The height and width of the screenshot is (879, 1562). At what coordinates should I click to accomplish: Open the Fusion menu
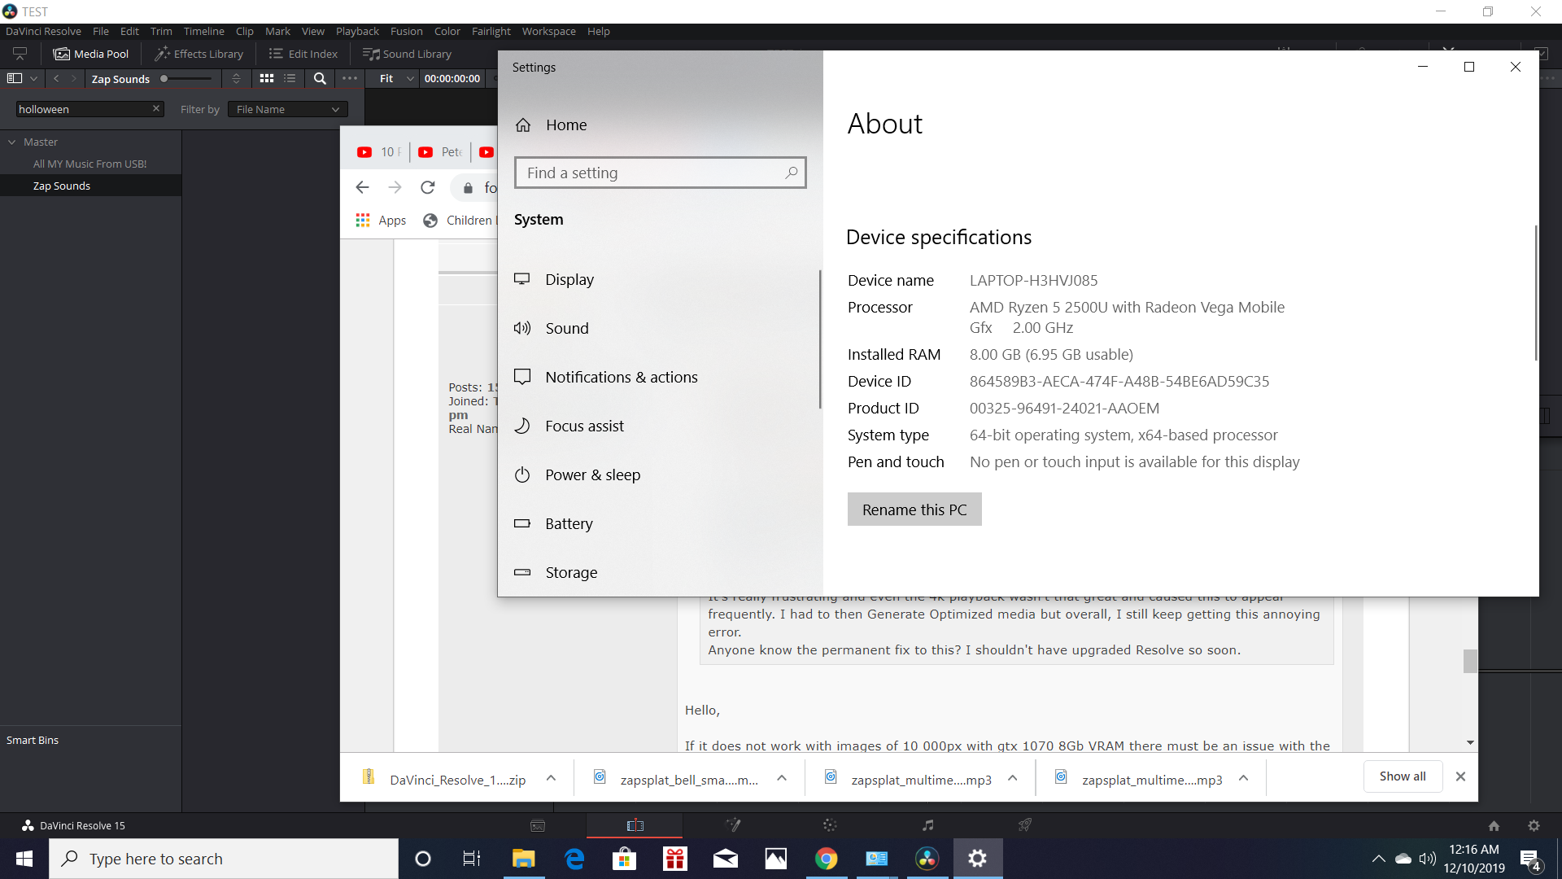pos(406,31)
